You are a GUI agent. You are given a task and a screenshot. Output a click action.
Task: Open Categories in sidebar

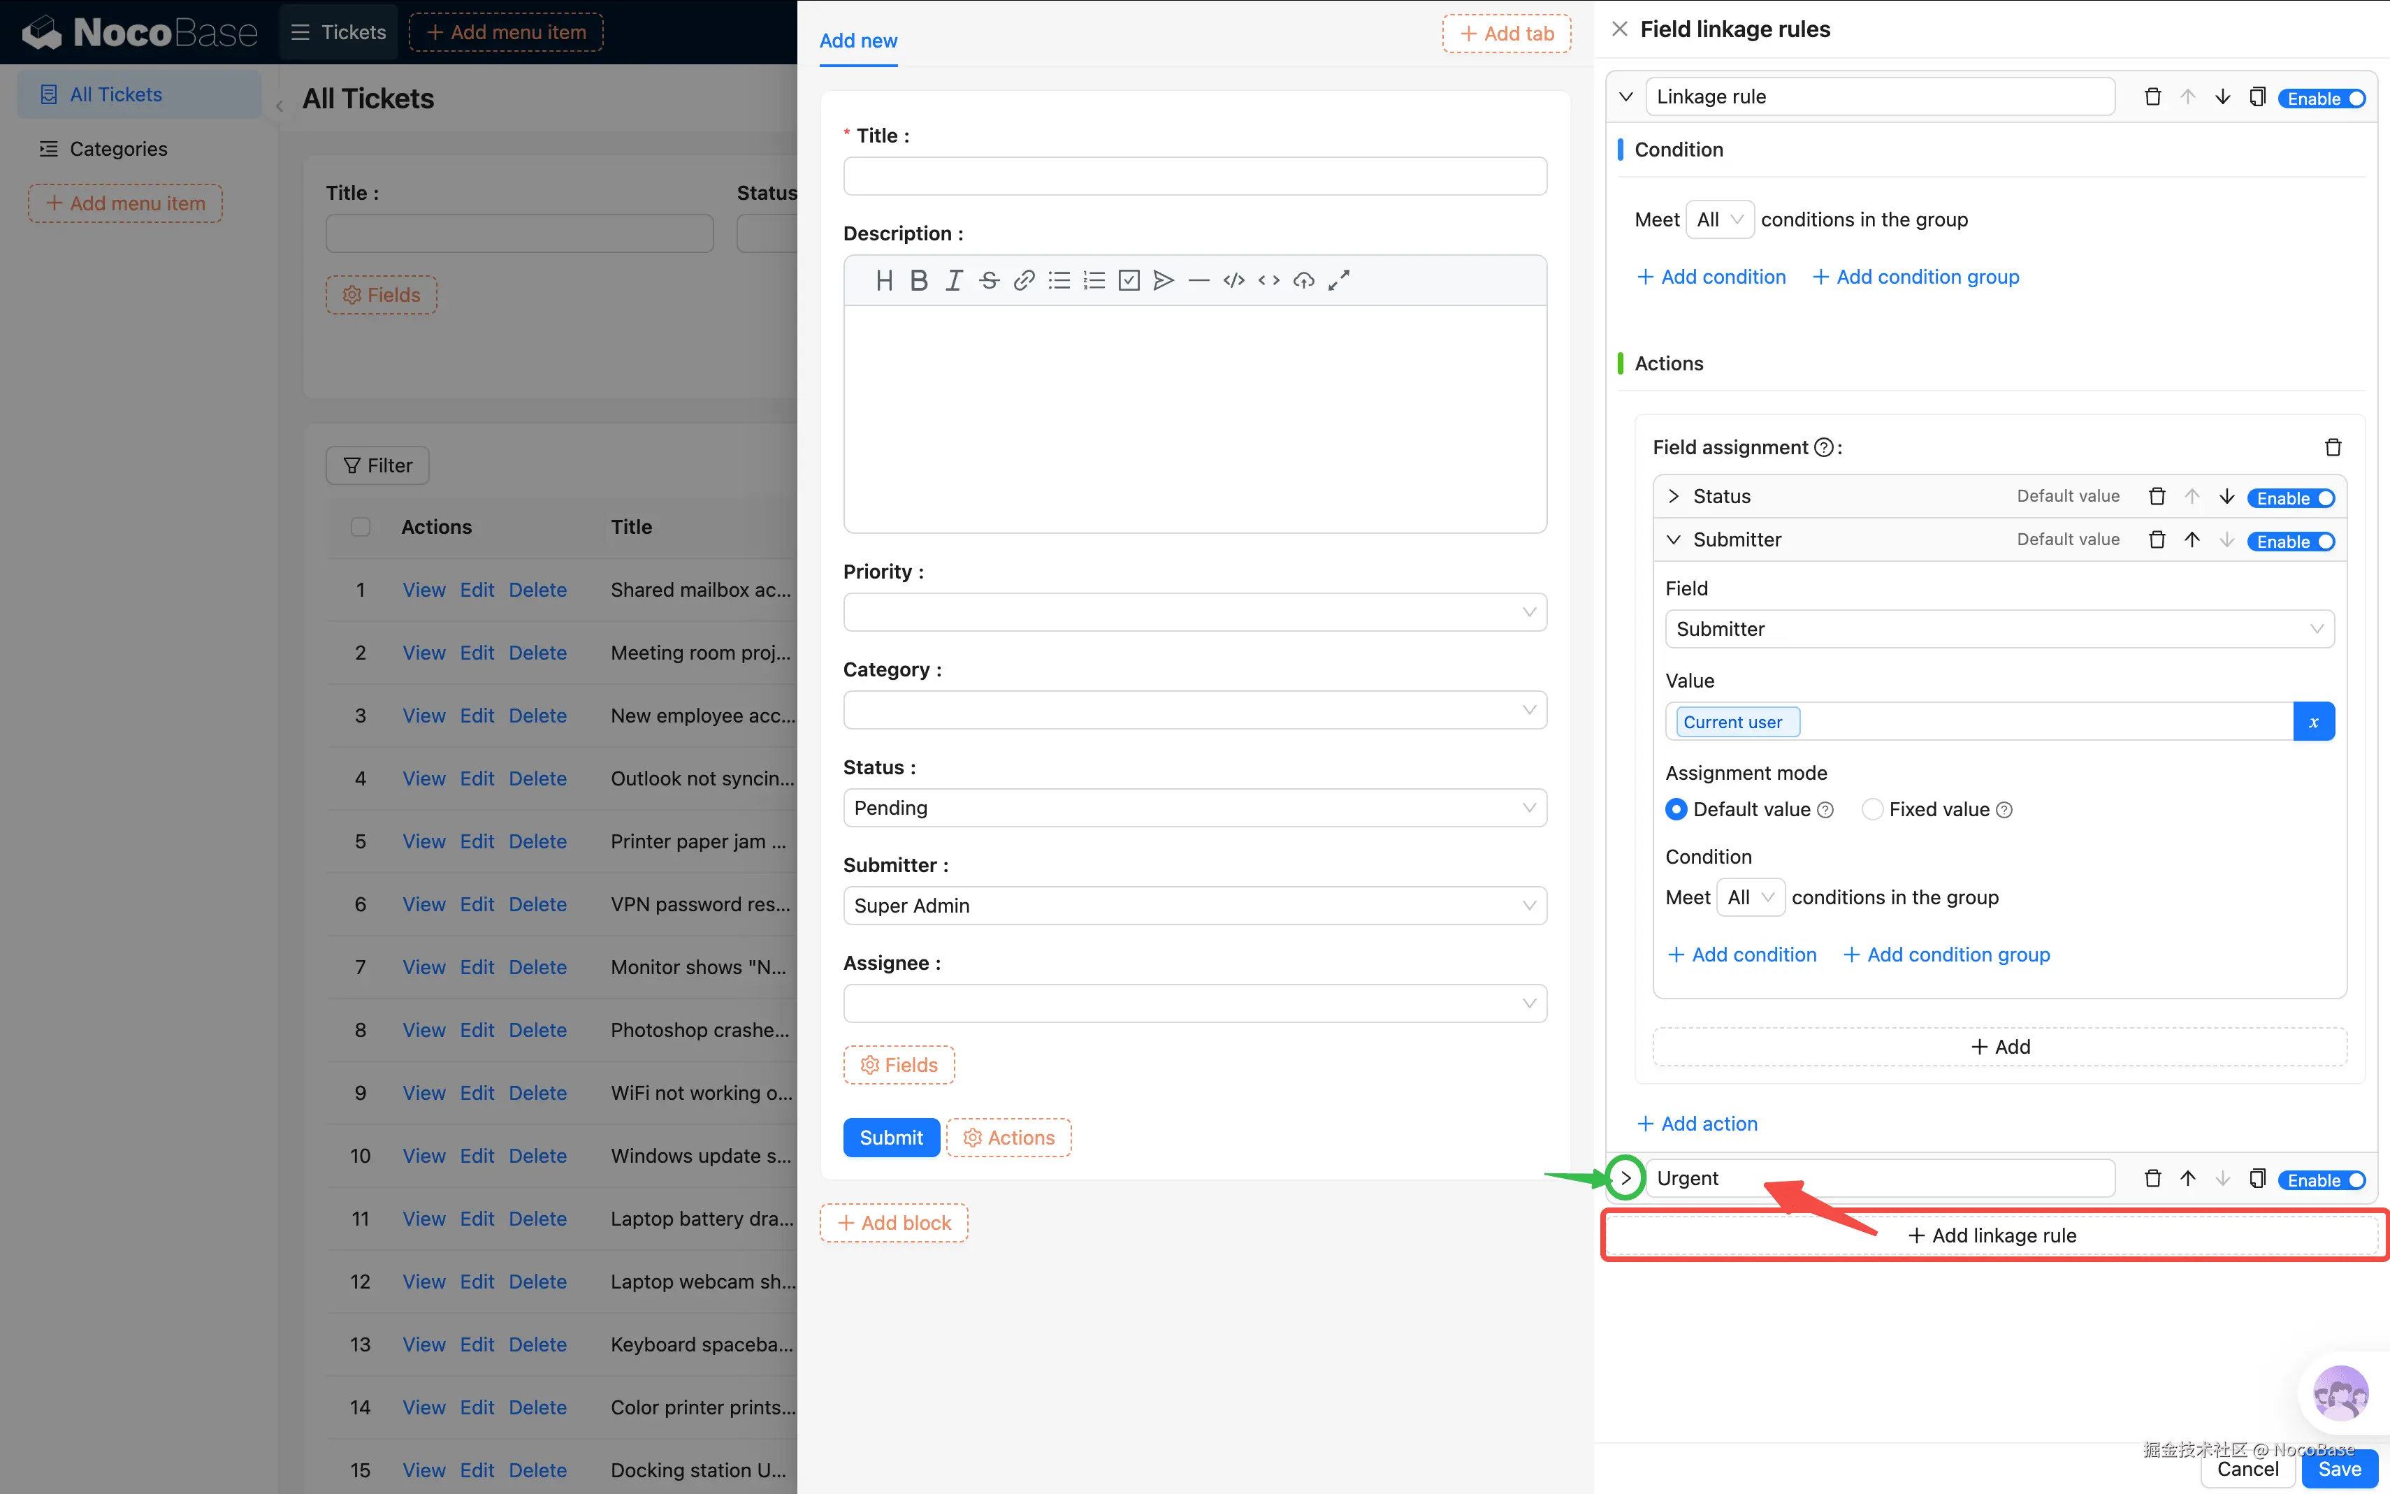click(139, 148)
